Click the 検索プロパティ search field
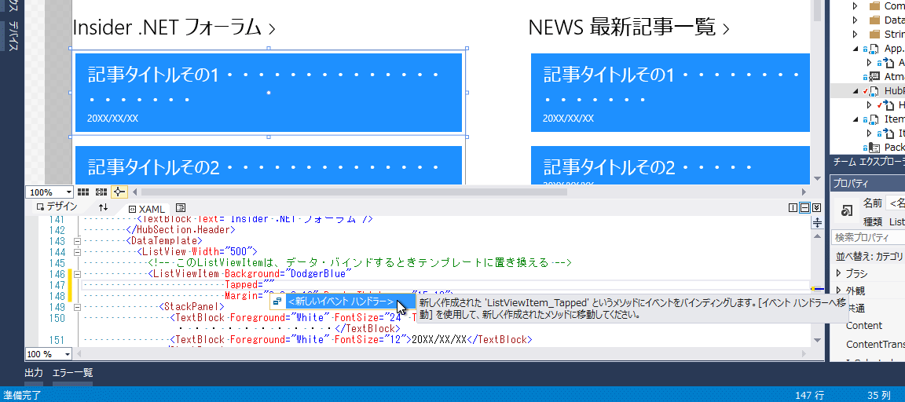 868,237
